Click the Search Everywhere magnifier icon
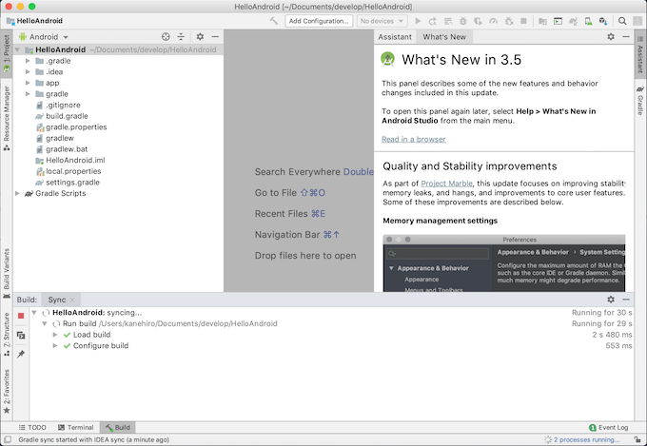Viewport: 647px width, 446px height. (x=622, y=21)
